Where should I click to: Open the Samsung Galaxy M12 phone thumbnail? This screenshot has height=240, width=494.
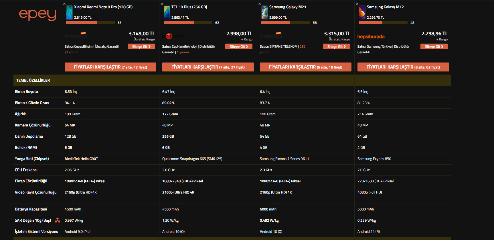coord(362,12)
